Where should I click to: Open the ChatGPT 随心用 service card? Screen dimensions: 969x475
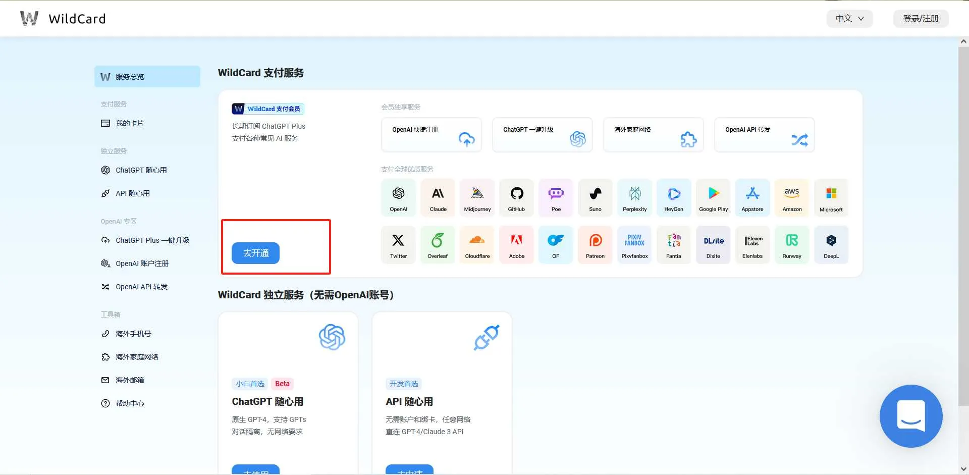pyautogui.click(x=288, y=393)
